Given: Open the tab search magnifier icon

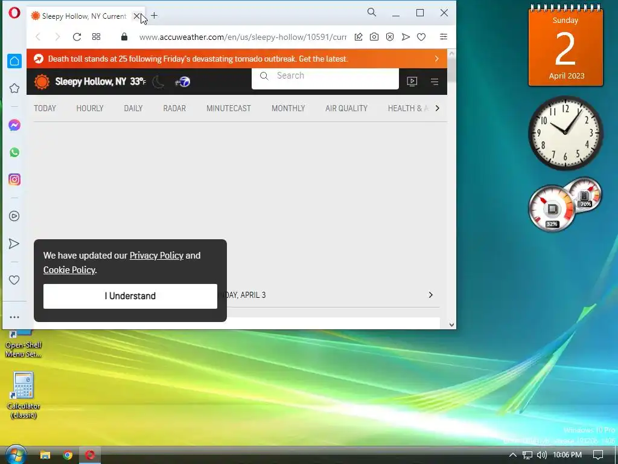Looking at the screenshot, I should (x=371, y=12).
